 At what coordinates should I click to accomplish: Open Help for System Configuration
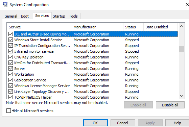[177, 123]
